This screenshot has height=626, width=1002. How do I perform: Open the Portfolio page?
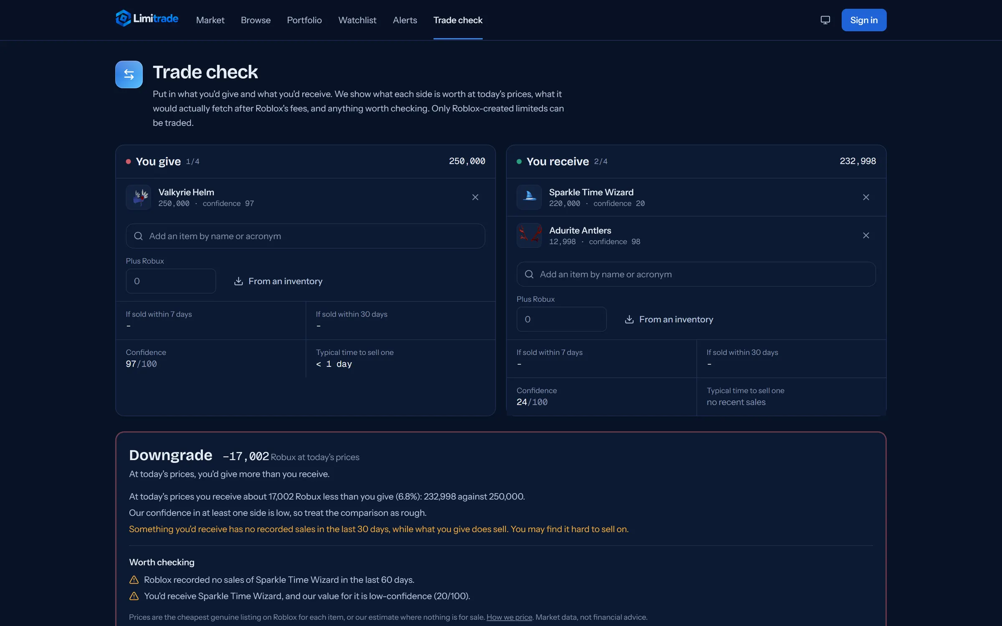[x=304, y=20]
